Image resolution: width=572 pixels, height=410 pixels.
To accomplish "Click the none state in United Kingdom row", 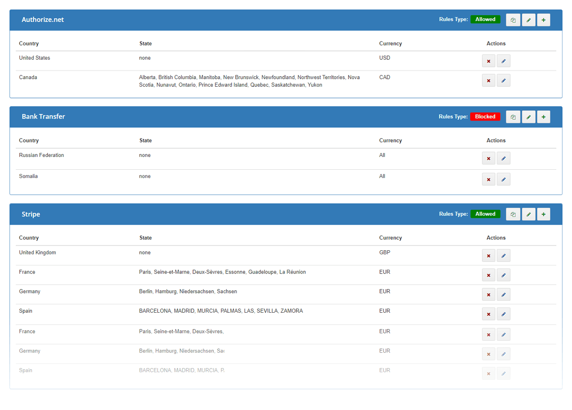I will pos(145,253).
